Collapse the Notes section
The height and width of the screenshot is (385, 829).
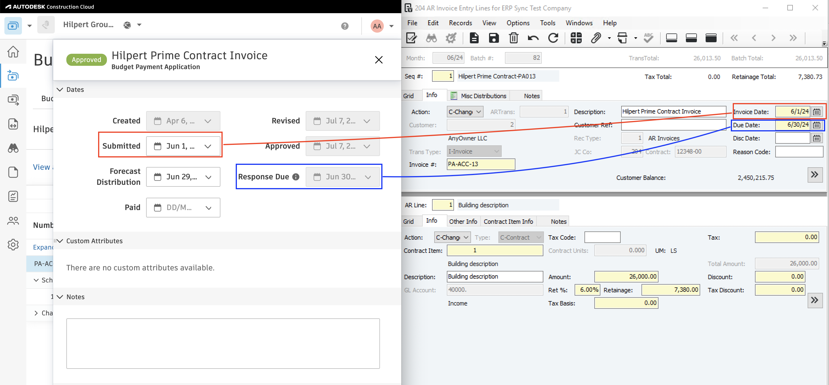point(60,297)
